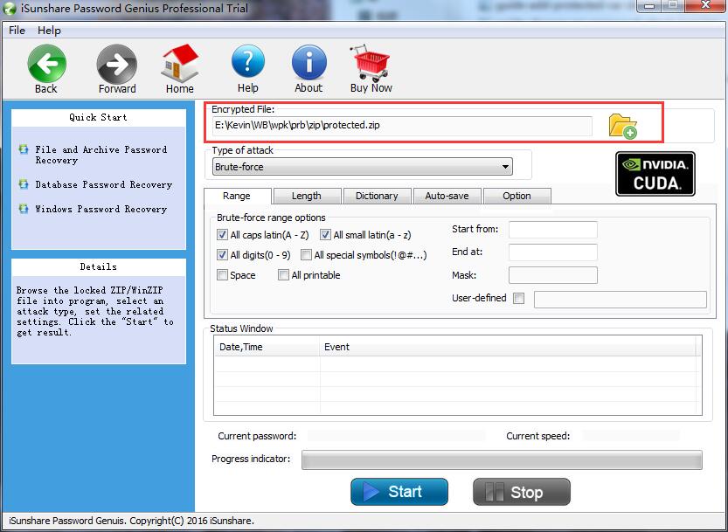Enable the Space checkbox
This screenshot has width=728, height=532.
pyautogui.click(x=222, y=275)
